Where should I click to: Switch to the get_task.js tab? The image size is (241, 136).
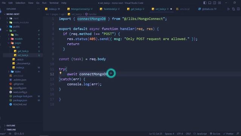click(x=136, y=9)
